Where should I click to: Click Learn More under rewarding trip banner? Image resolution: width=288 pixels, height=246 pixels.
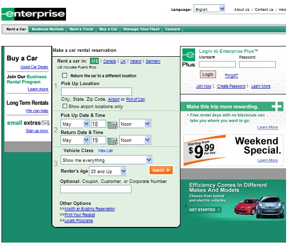pos(267,127)
